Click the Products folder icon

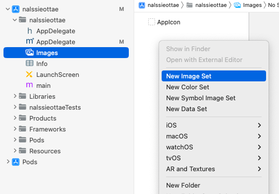point(22,118)
